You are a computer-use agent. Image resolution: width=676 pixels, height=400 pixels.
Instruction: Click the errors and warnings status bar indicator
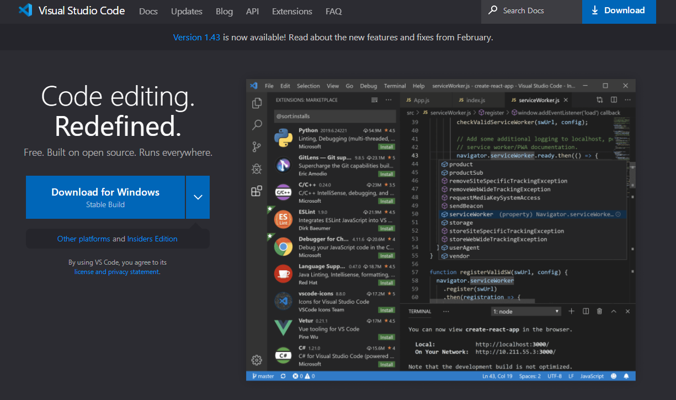(304, 376)
